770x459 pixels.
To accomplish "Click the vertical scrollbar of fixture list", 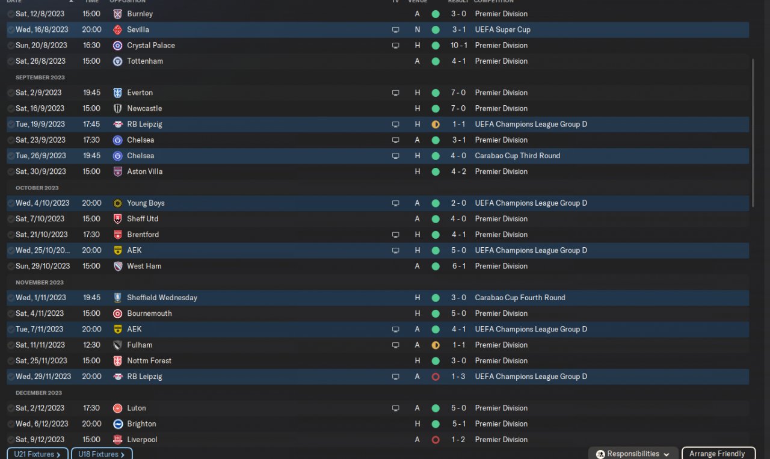I will tap(753, 132).
